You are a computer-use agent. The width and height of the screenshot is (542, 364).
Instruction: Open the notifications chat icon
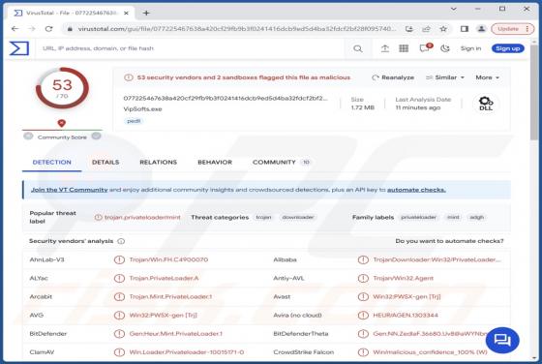[425, 48]
